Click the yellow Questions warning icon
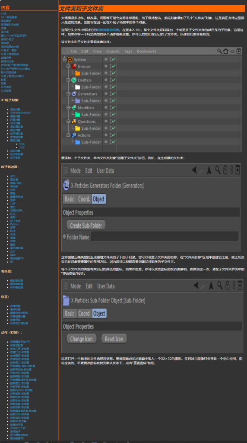Screen dimensions: 247x443 [x=74, y=122]
